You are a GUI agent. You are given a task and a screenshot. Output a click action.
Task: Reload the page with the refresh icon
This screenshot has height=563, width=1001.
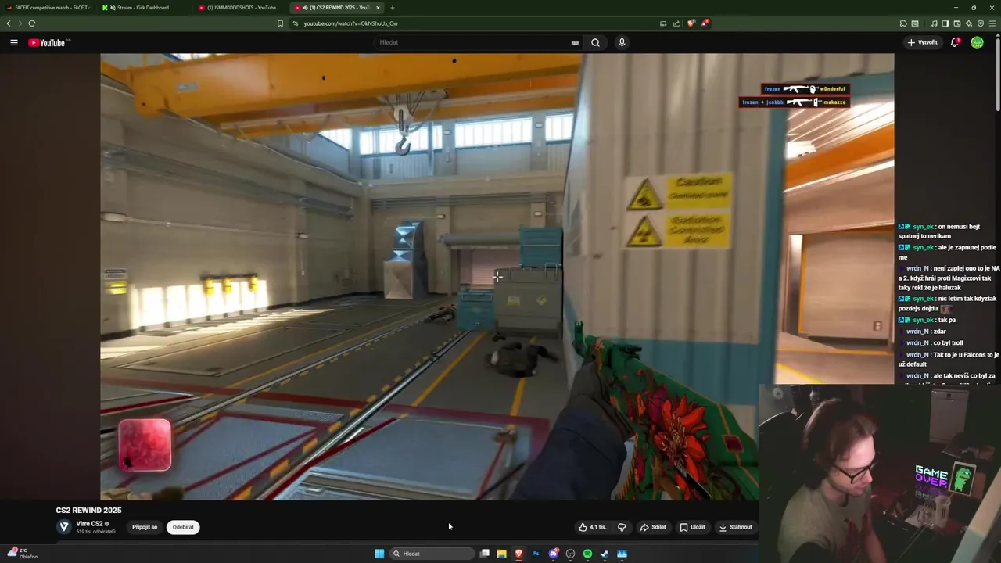click(32, 23)
